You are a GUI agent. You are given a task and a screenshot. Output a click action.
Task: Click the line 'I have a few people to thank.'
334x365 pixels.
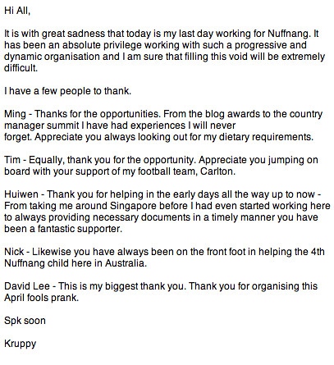tap(67, 91)
